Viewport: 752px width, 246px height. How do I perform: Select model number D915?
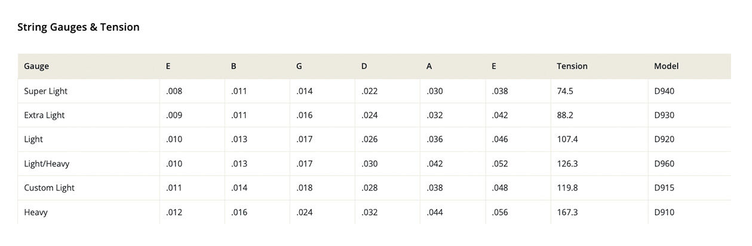click(664, 188)
